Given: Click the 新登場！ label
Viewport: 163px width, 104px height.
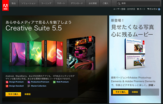Looking at the screenshot, I should pyautogui.click(x=117, y=20).
